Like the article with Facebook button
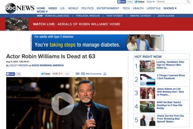Viewport: 193px width, 129px height. tap(11, 74)
